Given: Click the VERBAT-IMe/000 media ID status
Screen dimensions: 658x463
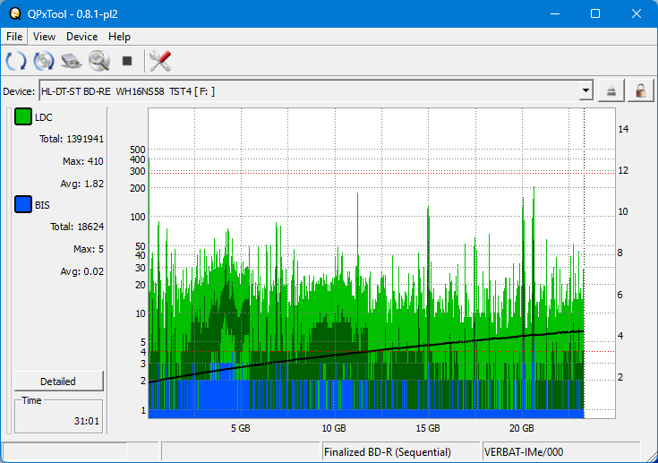Looking at the screenshot, I should tap(524, 452).
